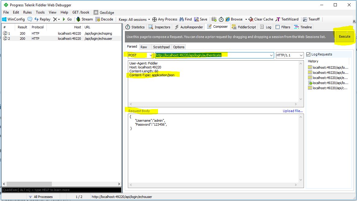Click the QuickExec command input box
This screenshot has width=357, height=201.
62,190
